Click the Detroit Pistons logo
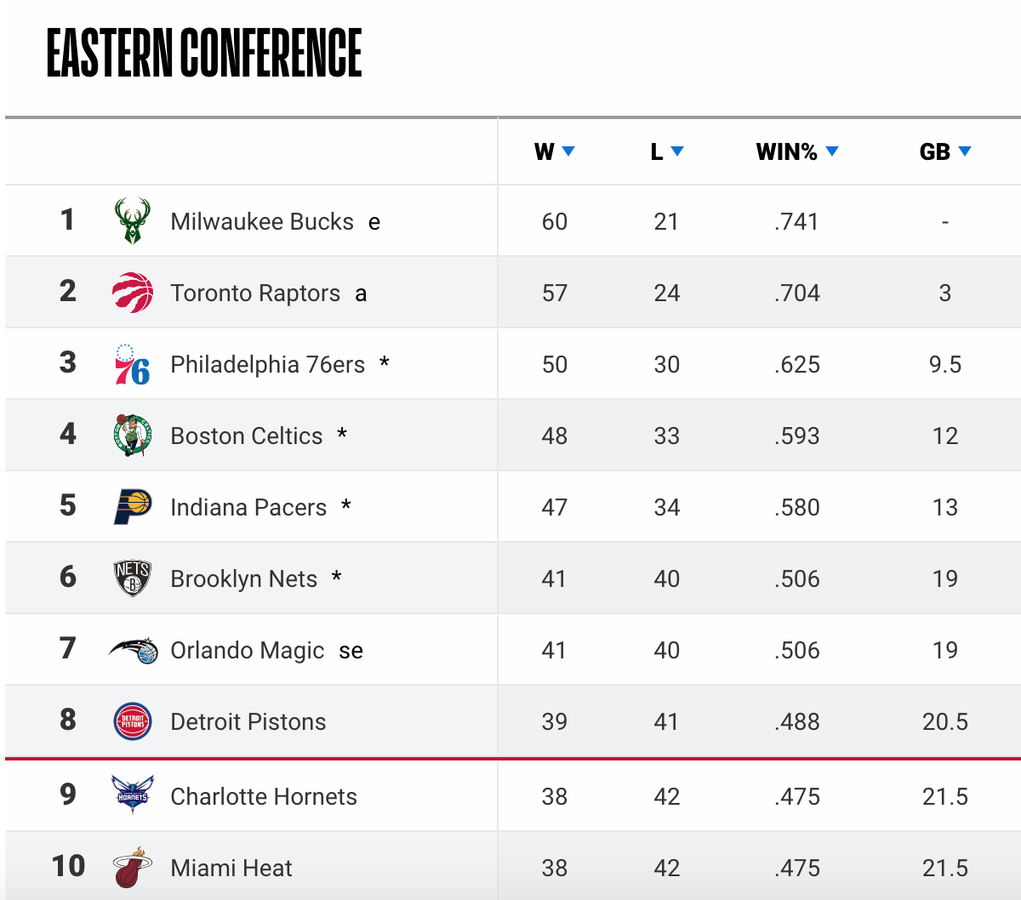This screenshot has height=900, width=1021. click(133, 722)
